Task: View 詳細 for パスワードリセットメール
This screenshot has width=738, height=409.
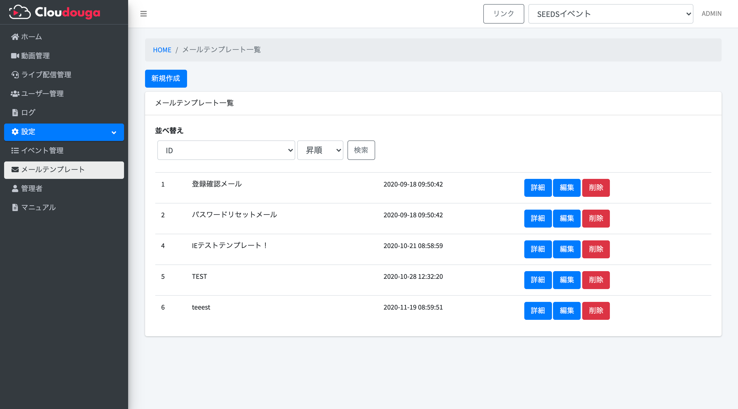Action: [x=538, y=219]
